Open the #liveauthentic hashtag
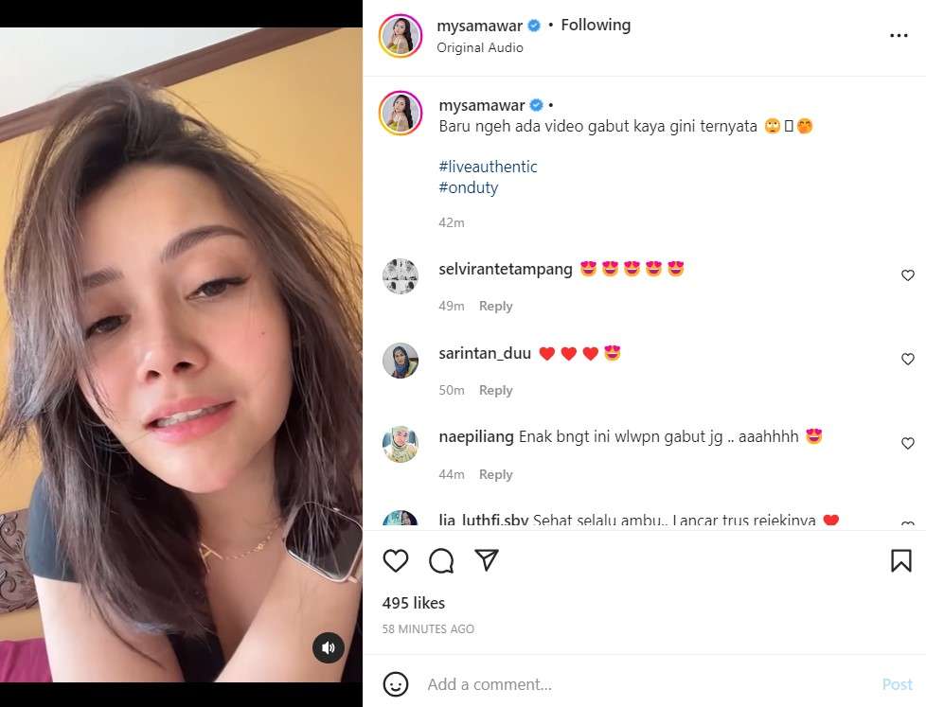The image size is (926, 707). click(488, 167)
